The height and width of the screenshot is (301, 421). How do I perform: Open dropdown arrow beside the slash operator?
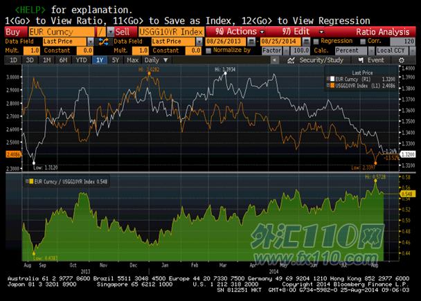(110, 32)
